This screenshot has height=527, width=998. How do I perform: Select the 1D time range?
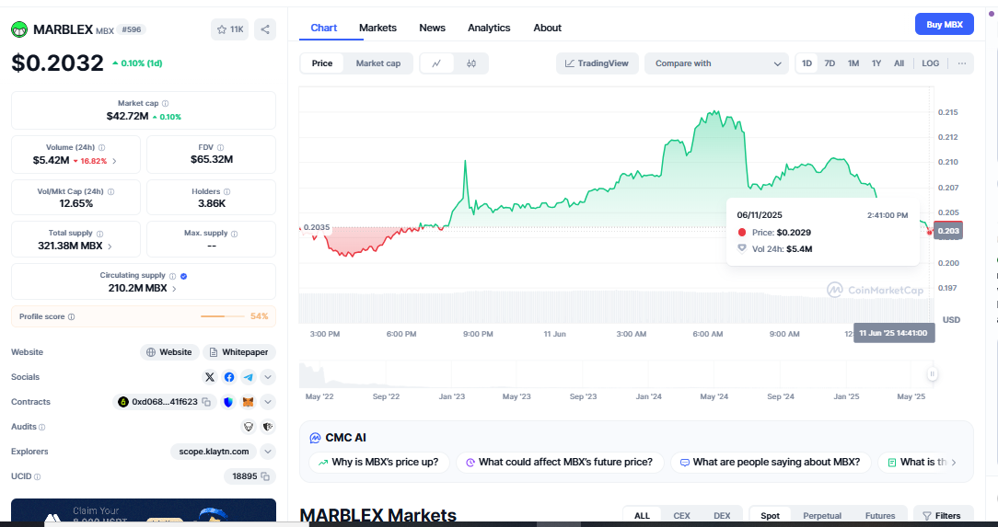pyautogui.click(x=807, y=63)
